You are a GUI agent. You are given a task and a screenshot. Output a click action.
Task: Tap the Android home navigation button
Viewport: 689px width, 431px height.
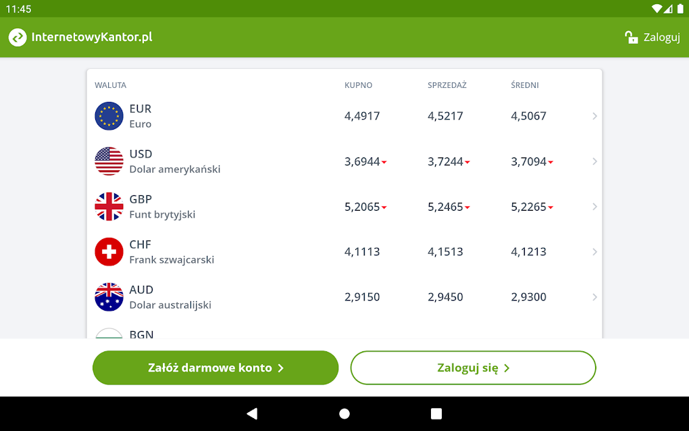click(x=344, y=413)
